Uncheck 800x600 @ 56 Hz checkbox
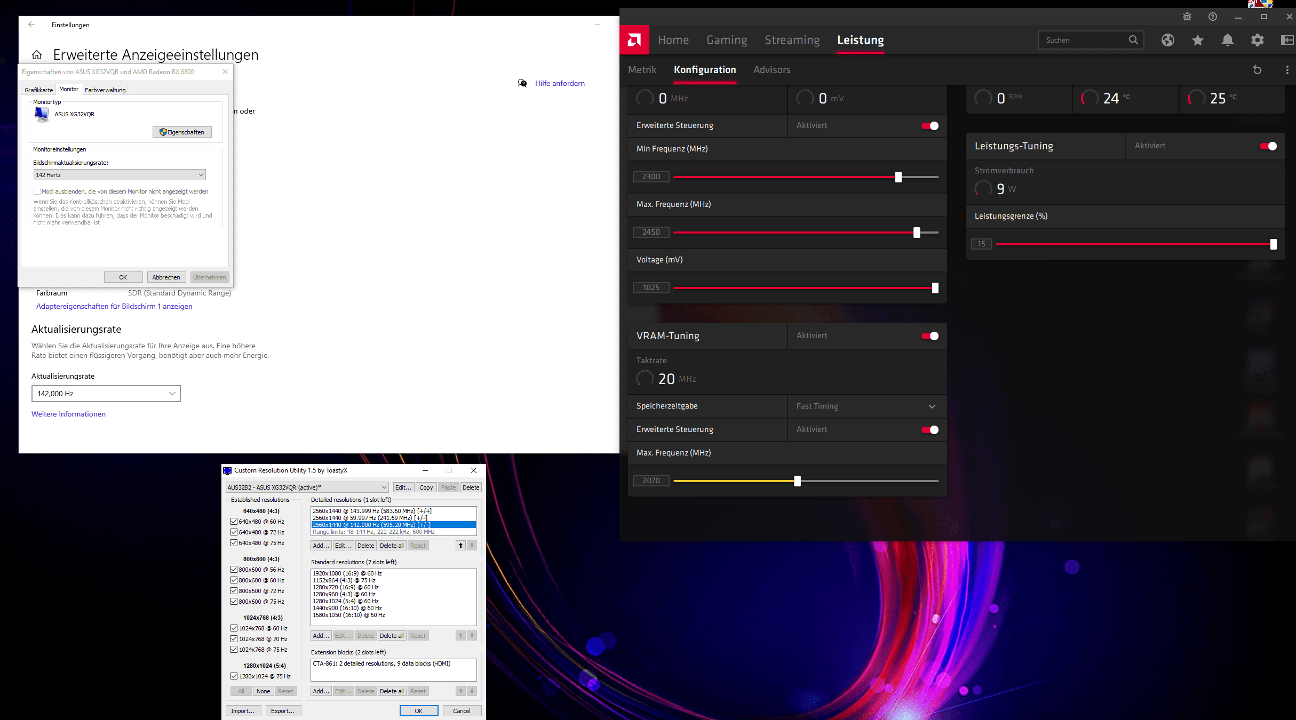Viewport: 1296px width, 720px height. pos(234,570)
